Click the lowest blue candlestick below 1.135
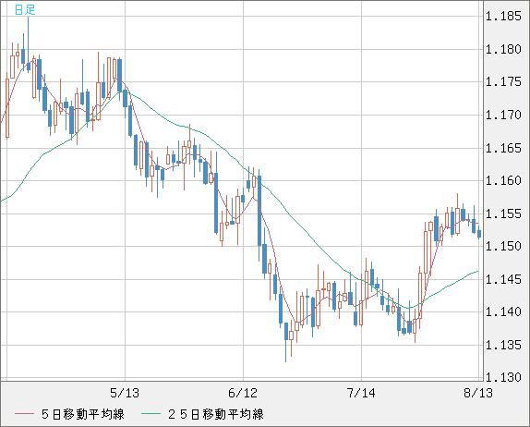Viewport: 530px width, 427px height. coord(286,342)
